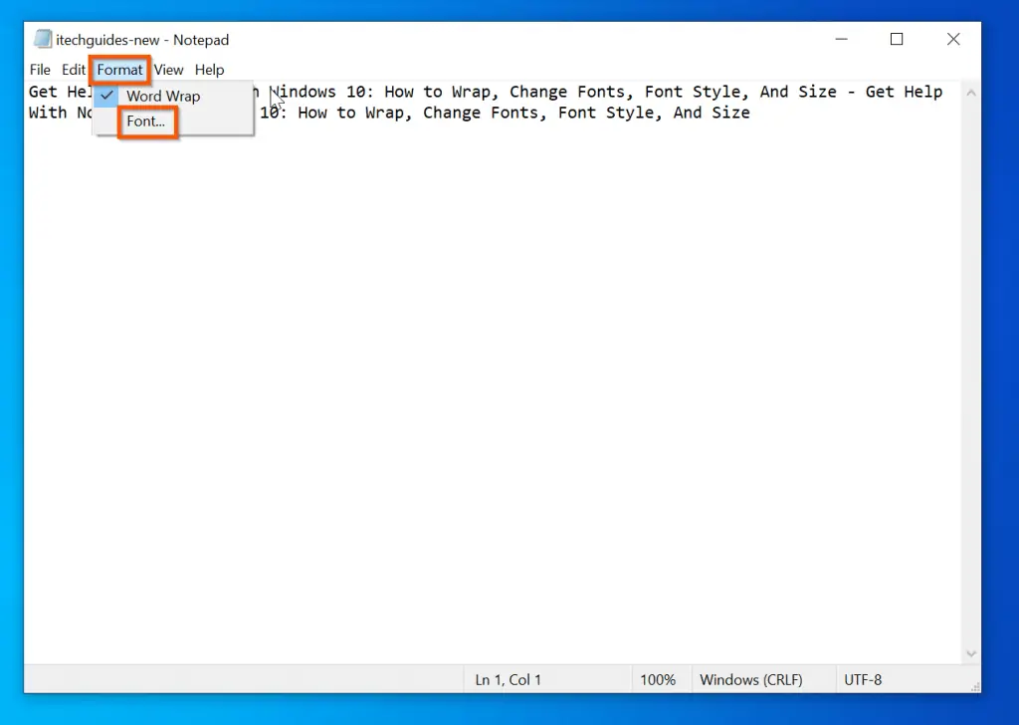Open the File menu
The height and width of the screenshot is (725, 1019).
point(40,70)
